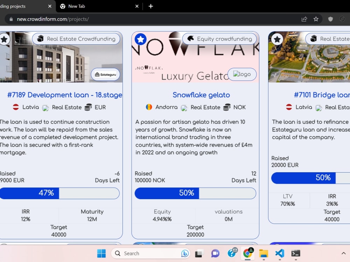
Task: Click the share page icon in address bar
Action: [304, 19]
